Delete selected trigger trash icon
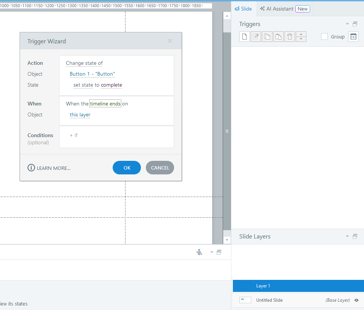 290,37
